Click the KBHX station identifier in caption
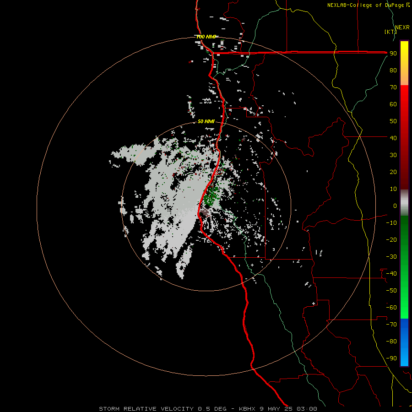Image resolution: width=412 pixels, height=412 pixels. [247, 409]
